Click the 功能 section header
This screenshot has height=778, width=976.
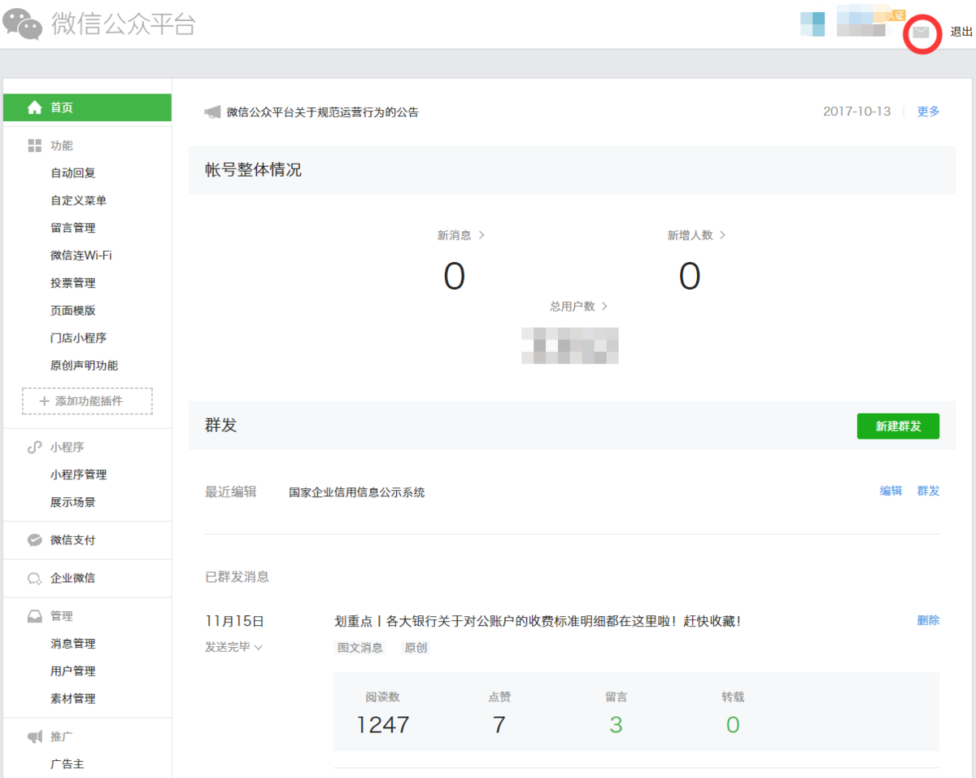[62, 146]
